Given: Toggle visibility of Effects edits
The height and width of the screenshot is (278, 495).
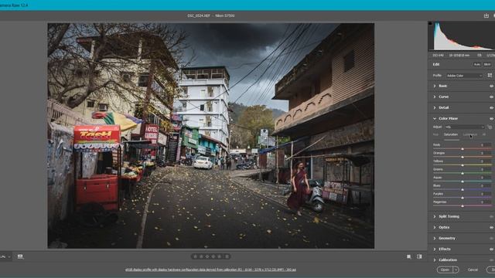Looking at the screenshot, I should coord(492,249).
